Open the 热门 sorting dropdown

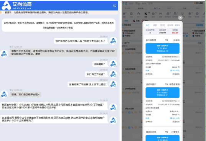click(x=157, y=8)
